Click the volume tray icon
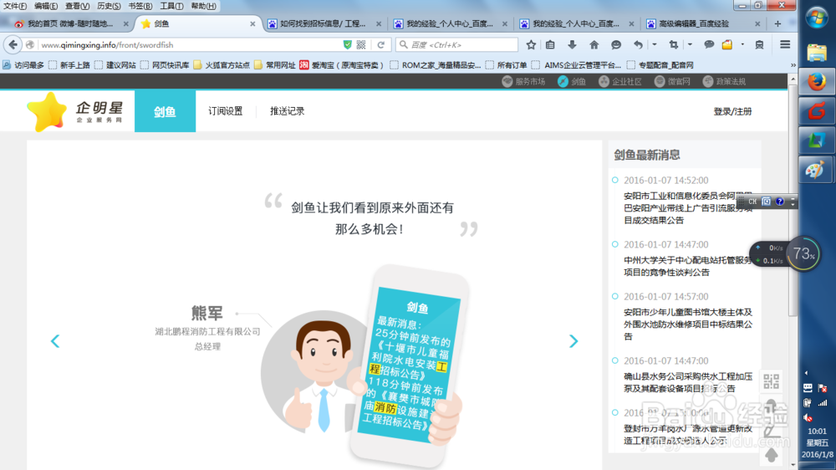The height and width of the screenshot is (470, 836). [808, 417]
